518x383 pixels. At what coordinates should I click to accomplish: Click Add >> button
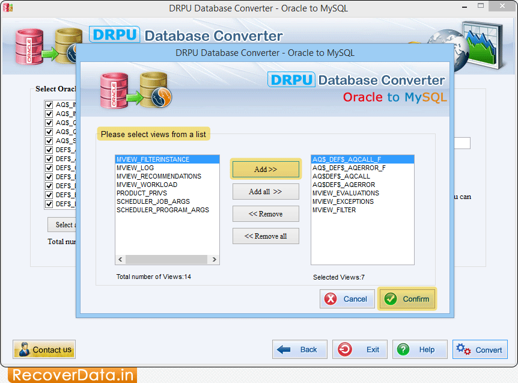pyautogui.click(x=266, y=169)
